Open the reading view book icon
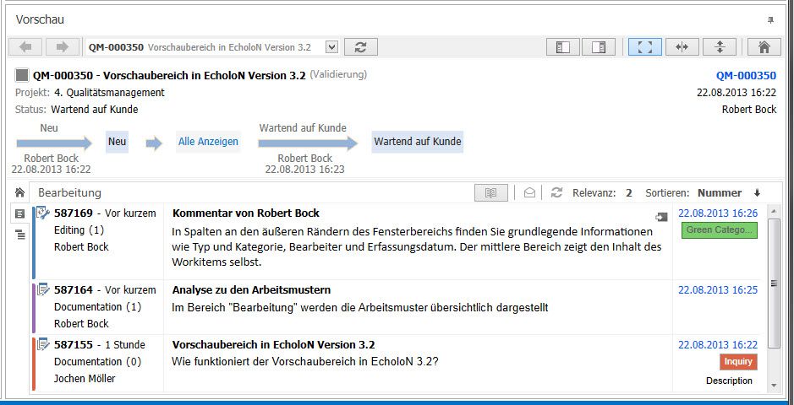 (x=490, y=192)
